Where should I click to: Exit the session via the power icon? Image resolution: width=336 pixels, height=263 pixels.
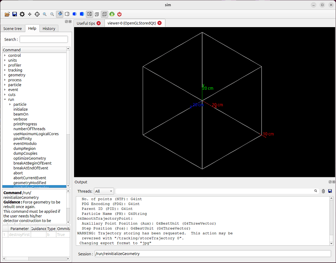pos(119,14)
